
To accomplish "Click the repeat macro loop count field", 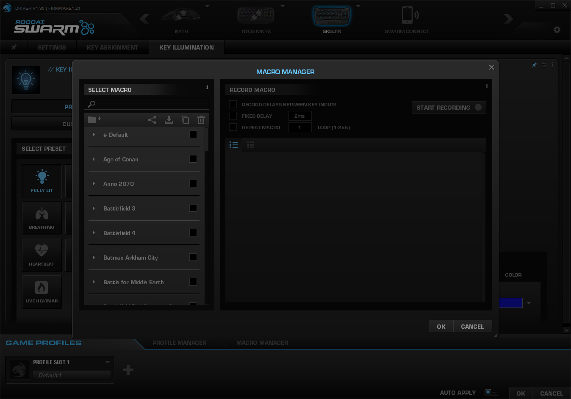I will pos(300,127).
